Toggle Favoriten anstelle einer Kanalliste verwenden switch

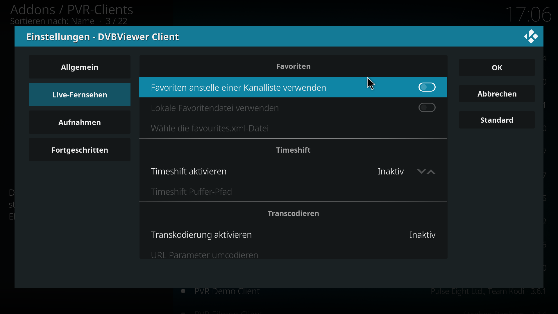[427, 87]
